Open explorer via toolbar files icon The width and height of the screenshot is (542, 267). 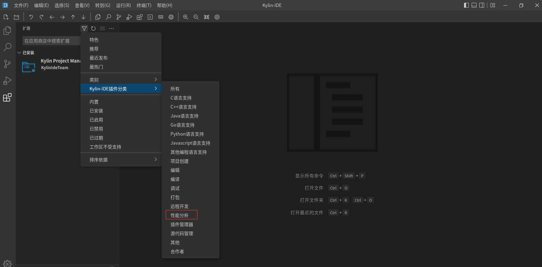(98, 17)
